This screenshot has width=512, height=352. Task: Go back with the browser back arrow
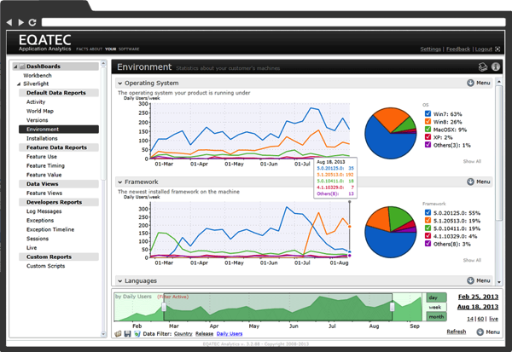[9, 22]
